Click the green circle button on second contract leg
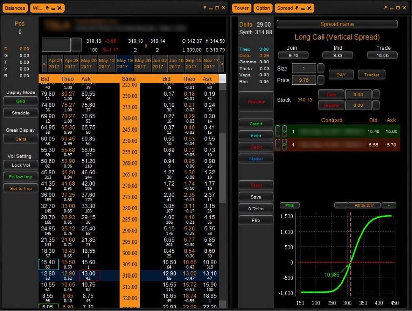This screenshot has width=412, height=311. [284, 145]
